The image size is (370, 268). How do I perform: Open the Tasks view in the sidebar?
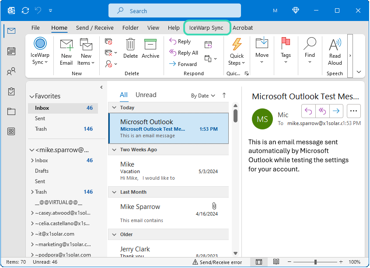point(11,91)
